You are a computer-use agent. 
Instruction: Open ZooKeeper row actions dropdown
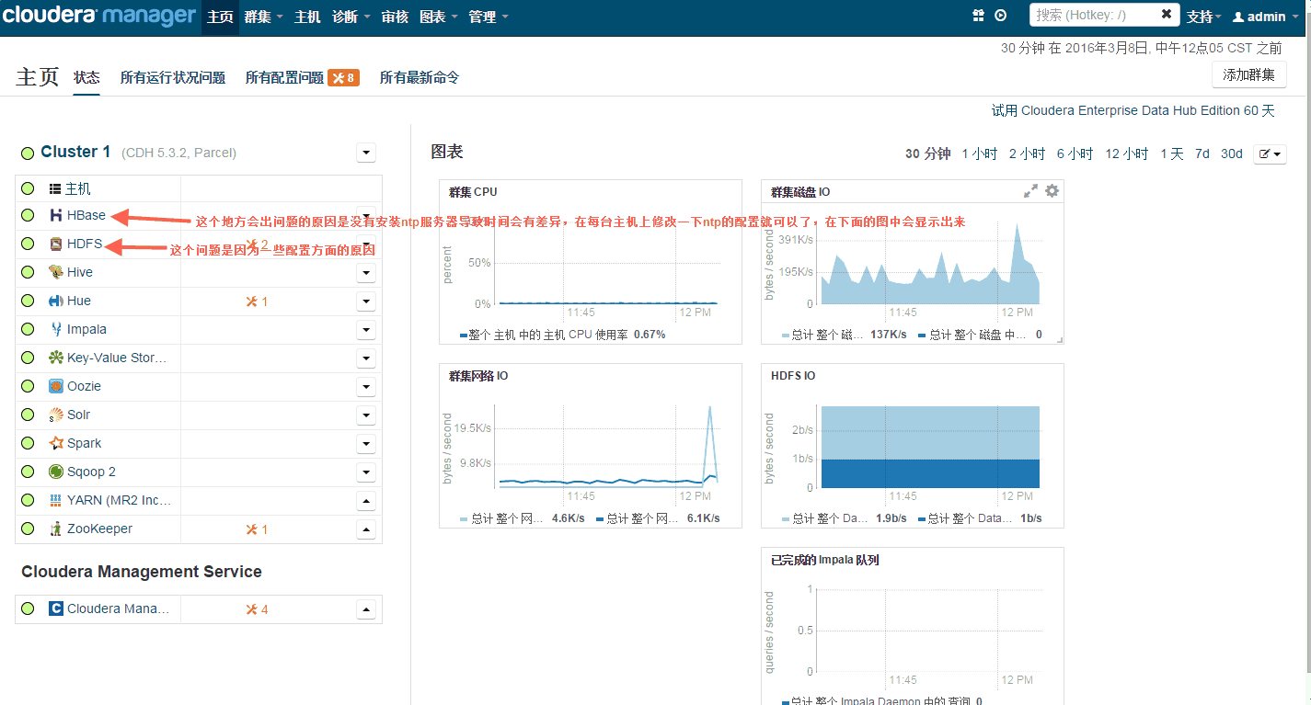366,529
